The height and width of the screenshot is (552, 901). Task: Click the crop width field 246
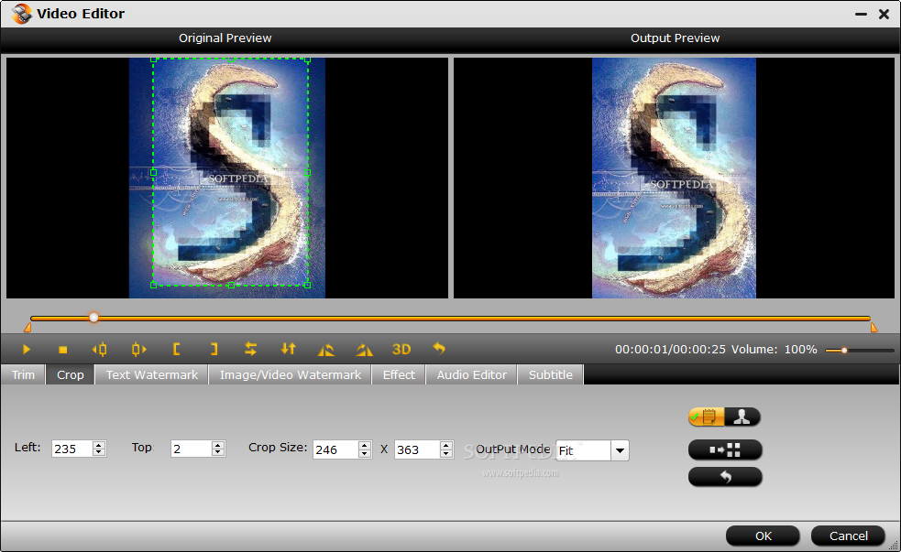pos(335,449)
